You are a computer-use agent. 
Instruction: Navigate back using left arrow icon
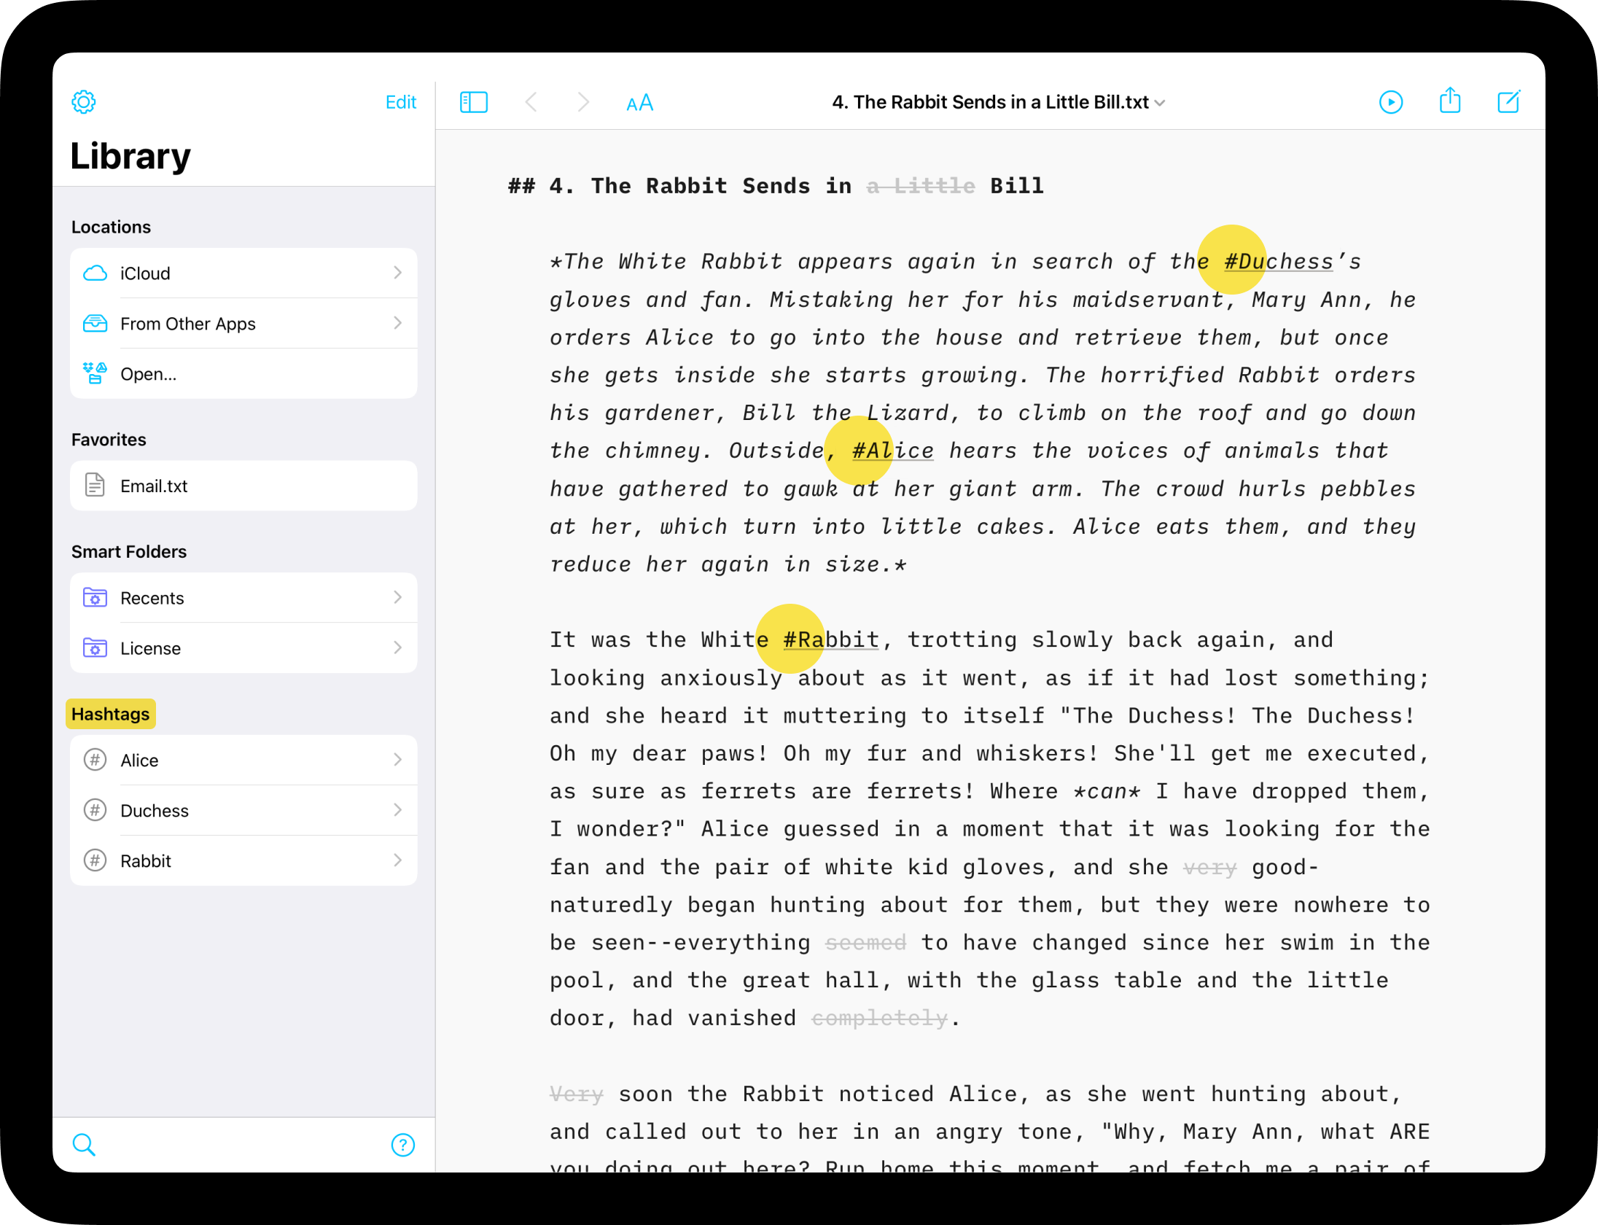531,101
